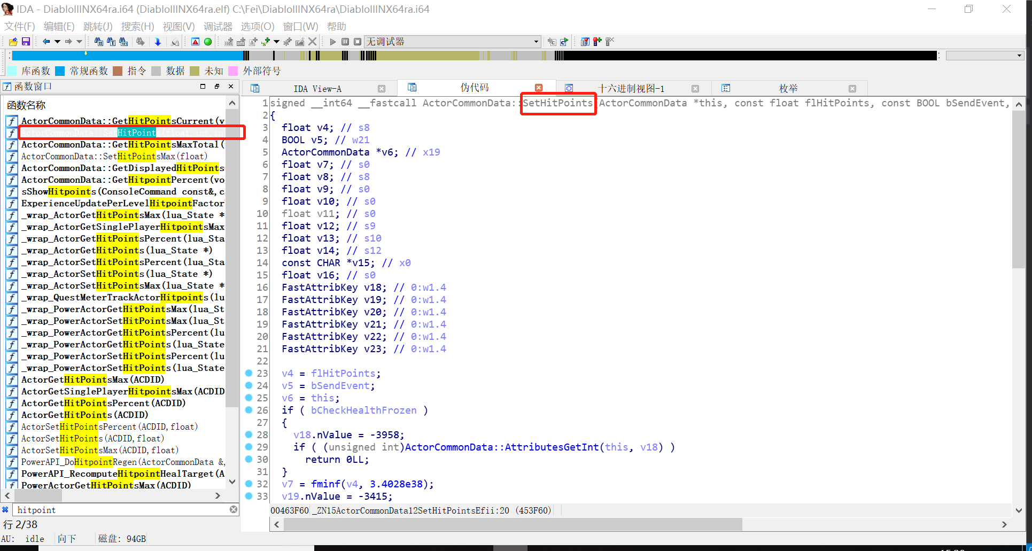1032x551 pixels.
Task: Select _wrap_QuestMeterTrackActorHitpoints function row
Action: (115, 297)
